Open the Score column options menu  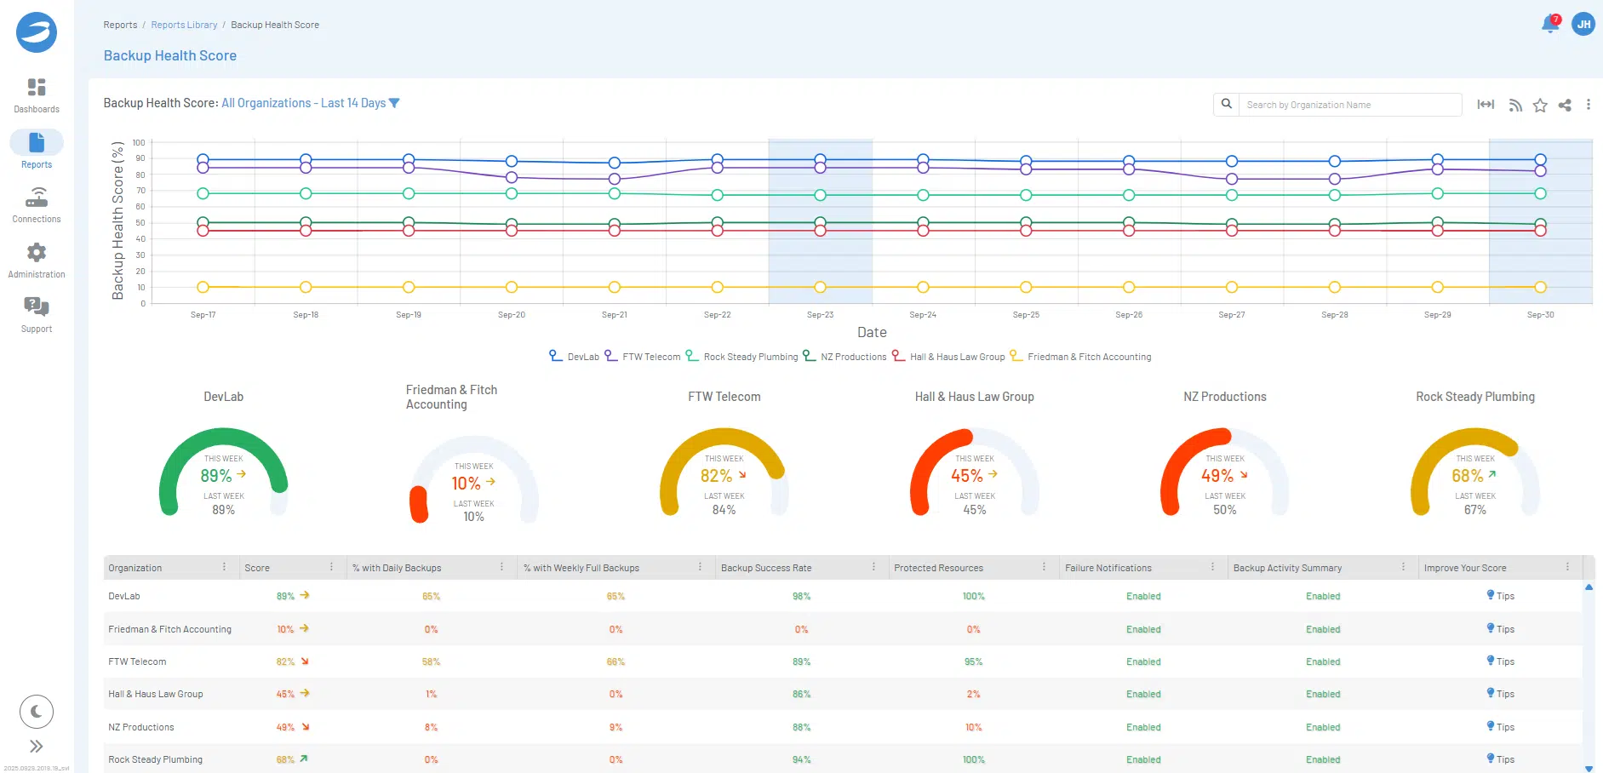[331, 567]
